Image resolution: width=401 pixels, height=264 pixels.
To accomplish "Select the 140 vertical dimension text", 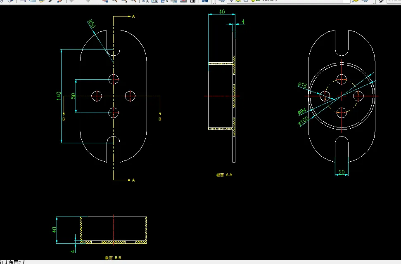I will 59,96.
